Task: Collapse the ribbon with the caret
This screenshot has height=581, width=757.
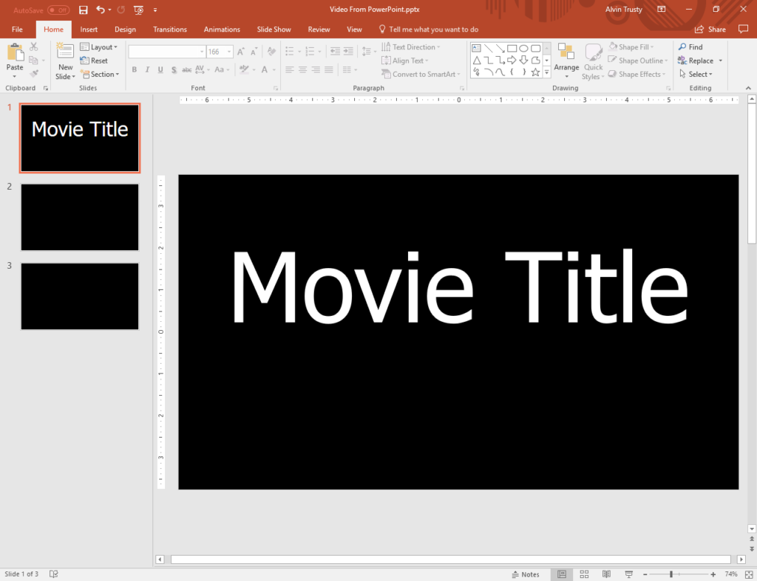Action: 748,89
